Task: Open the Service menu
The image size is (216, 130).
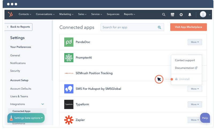Action: tap(97, 14)
